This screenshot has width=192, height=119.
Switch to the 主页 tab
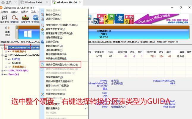[x=9, y=2]
